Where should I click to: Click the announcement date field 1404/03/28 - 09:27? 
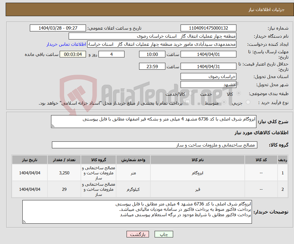point(58,28)
